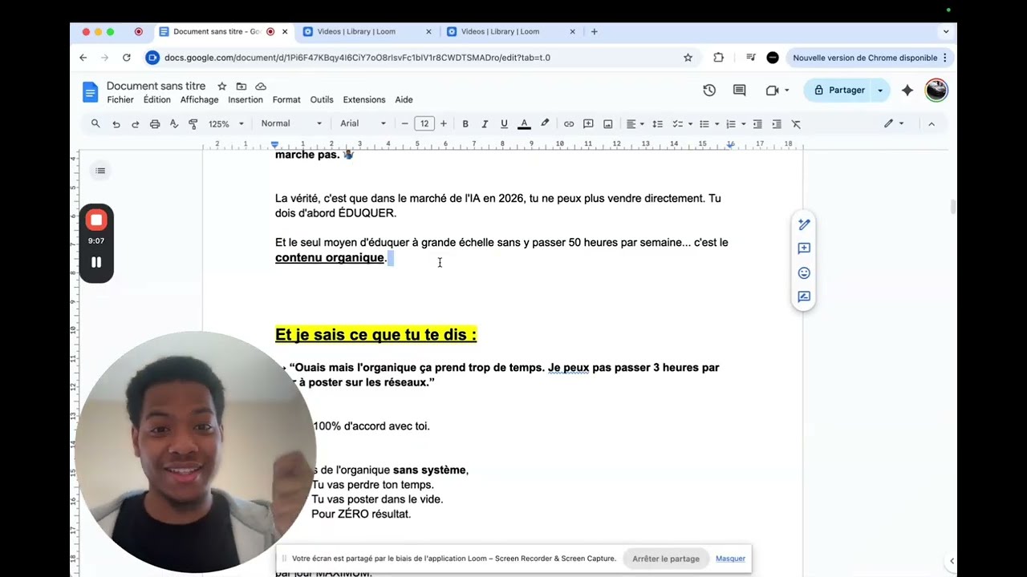
Task: Add emoji reaction from side panel
Action: click(804, 272)
